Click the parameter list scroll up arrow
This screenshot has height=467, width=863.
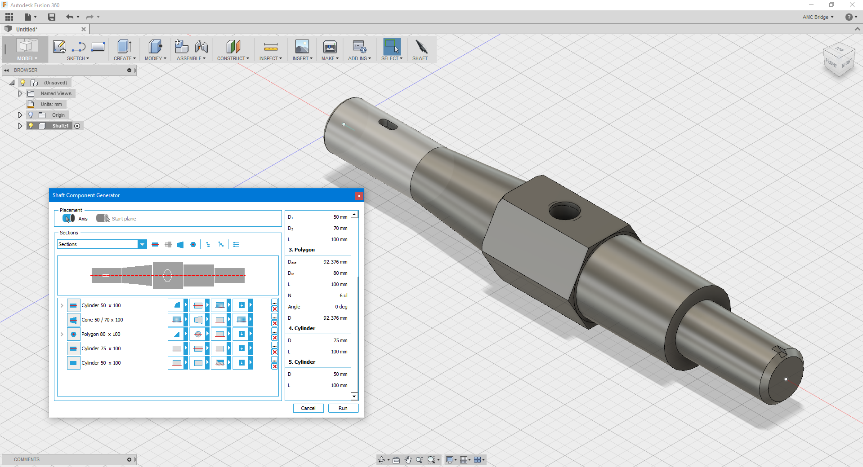tap(354, 215)
